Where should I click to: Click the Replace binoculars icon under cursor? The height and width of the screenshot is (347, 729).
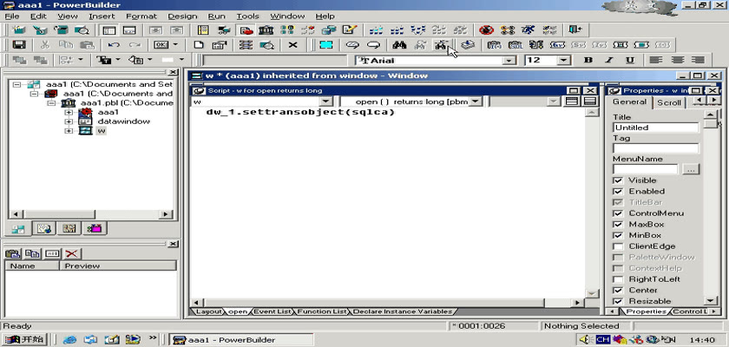[x=441, y=45]
